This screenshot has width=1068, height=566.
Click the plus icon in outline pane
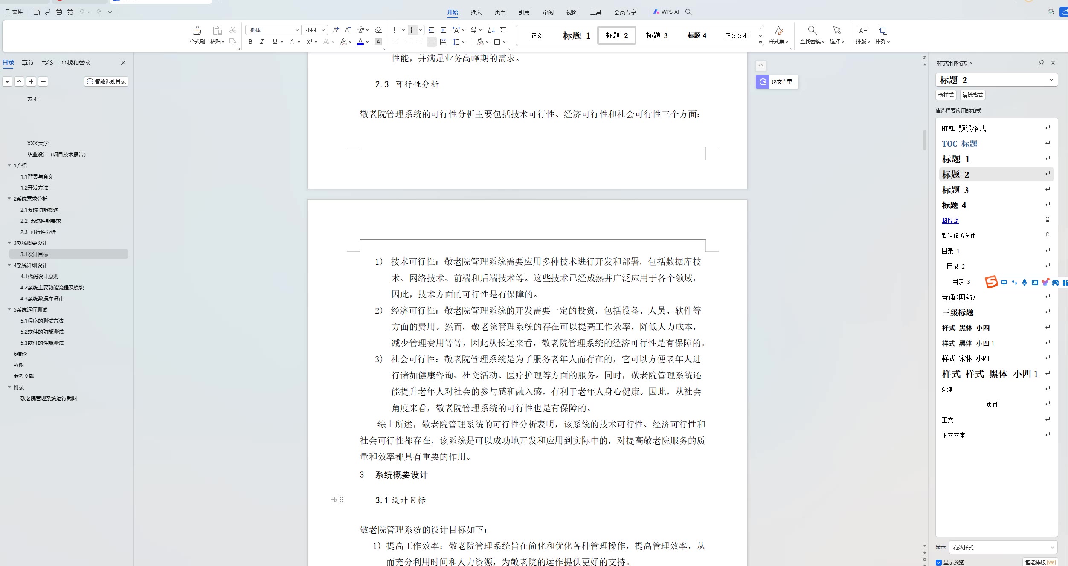[31, 81]
